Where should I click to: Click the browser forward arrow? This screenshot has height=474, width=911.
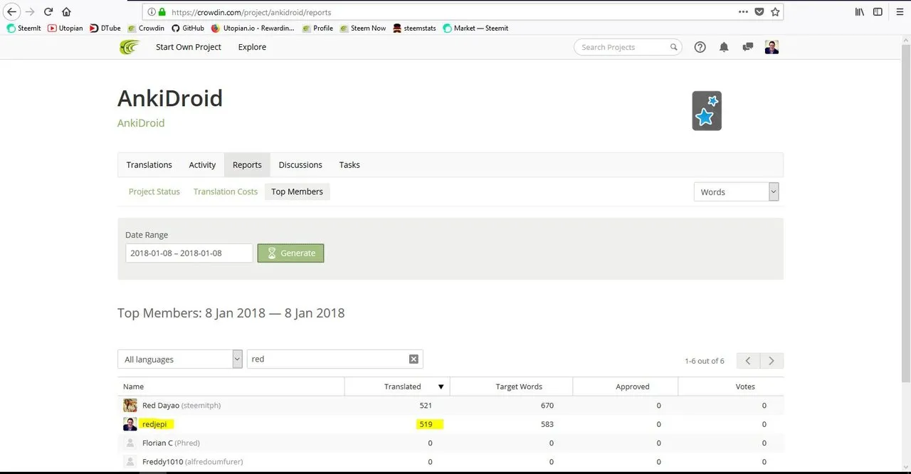[30, 12]
